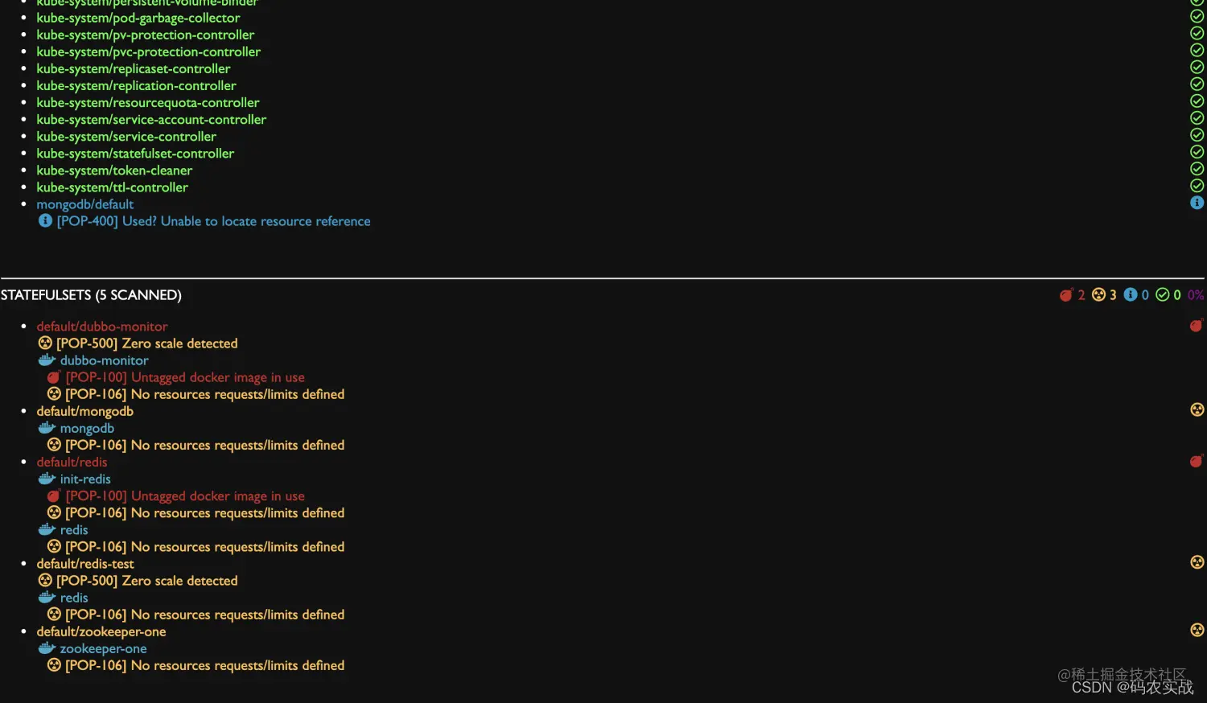Click the check icon for ttl-controller row
Image resolution: width=1207 pixels, height=703 pixels.
click(x=1197, y=185)
